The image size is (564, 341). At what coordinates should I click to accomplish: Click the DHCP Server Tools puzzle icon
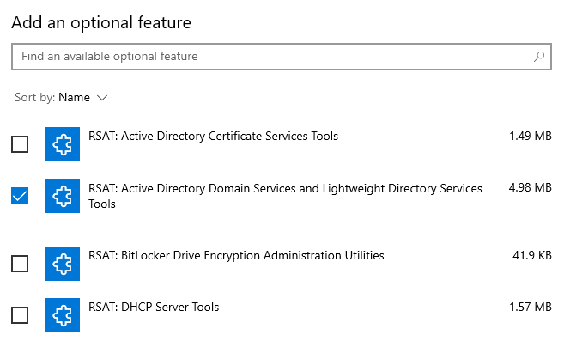tap(63, 315)
